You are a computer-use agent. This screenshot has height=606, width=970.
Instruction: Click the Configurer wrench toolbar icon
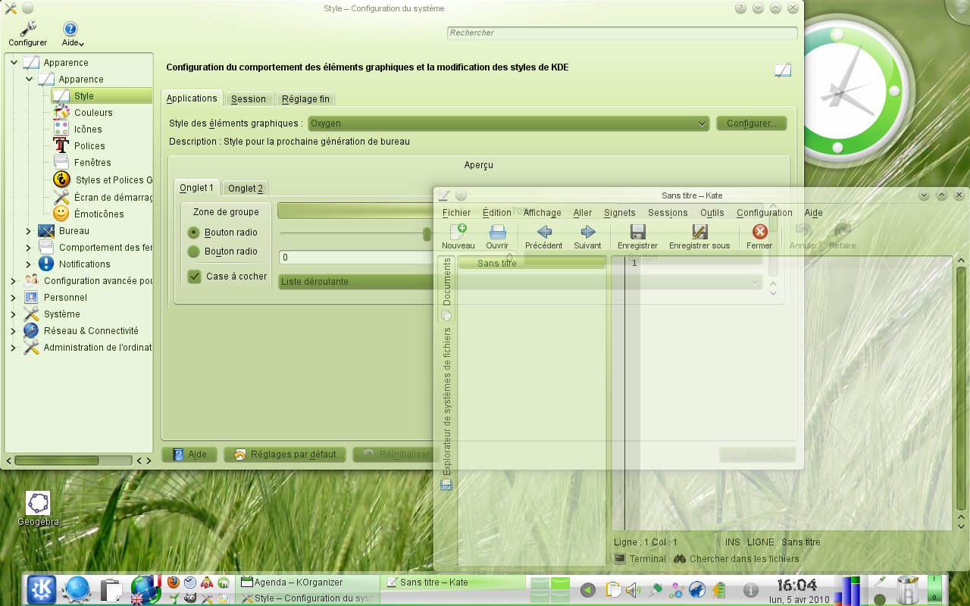pyautogui.click(x=27, y=29)
